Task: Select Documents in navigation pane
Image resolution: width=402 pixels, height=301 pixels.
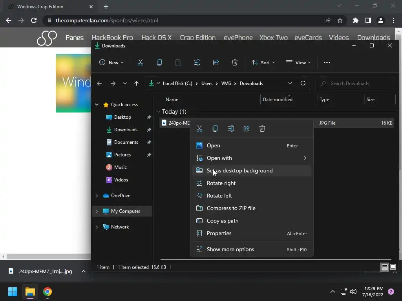Action: click(126, 142)
